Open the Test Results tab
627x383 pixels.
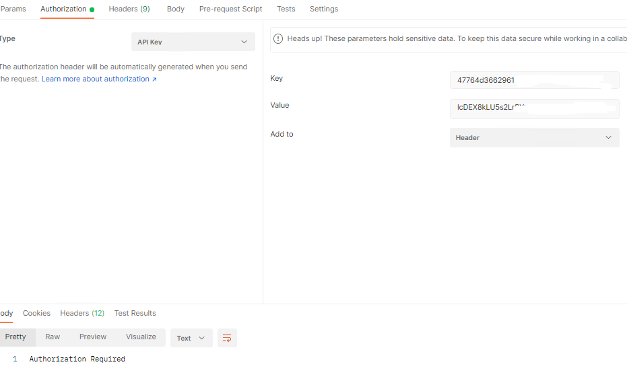pos(135,313)
